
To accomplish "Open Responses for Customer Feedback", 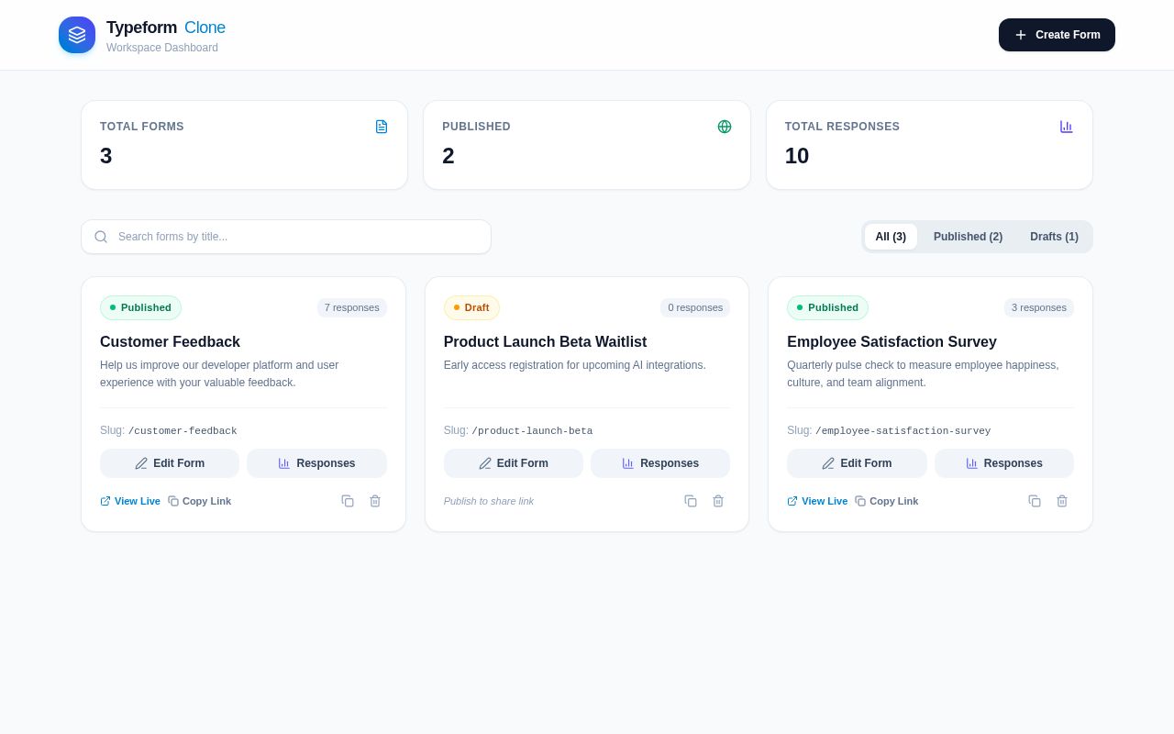I will [x=316, y=463].
